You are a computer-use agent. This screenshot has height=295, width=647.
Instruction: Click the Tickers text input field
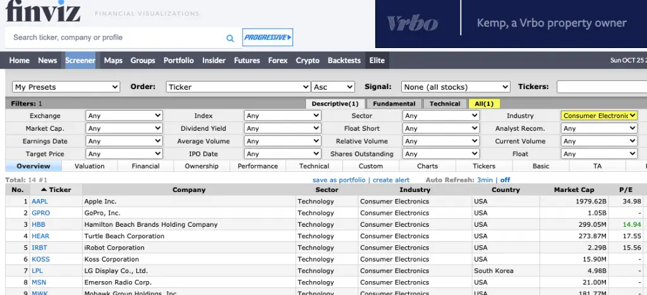pos(602,87)
